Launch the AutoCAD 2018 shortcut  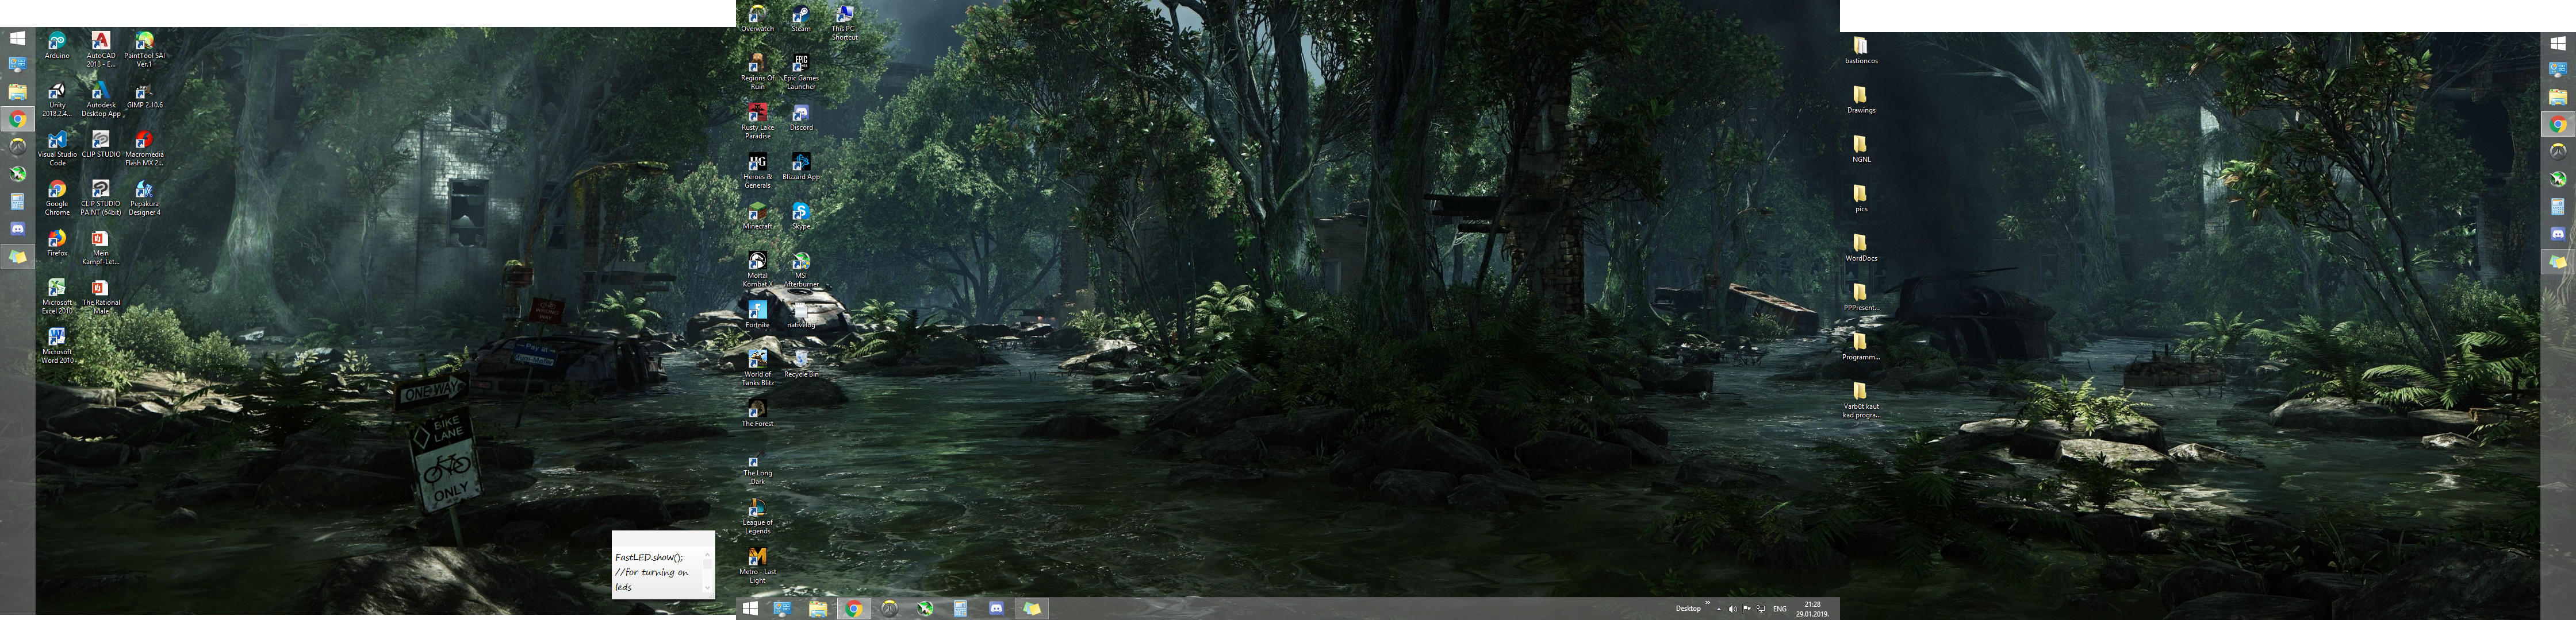point(101,49)
